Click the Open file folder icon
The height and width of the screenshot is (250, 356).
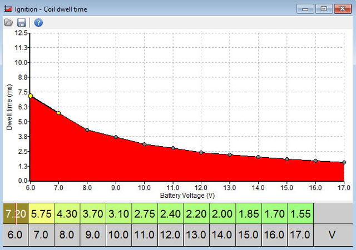pos(8,23)
